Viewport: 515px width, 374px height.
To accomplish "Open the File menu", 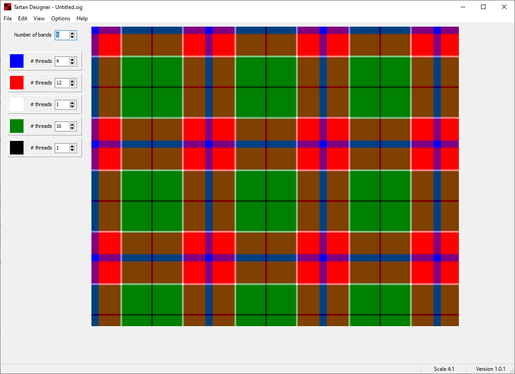I will (x=8, y=19).
